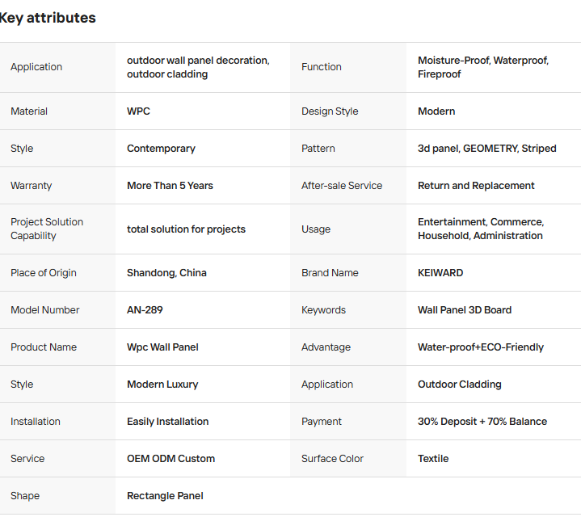Select the Water-proof+ECO-Friendly advantage value

pos(481,347)
